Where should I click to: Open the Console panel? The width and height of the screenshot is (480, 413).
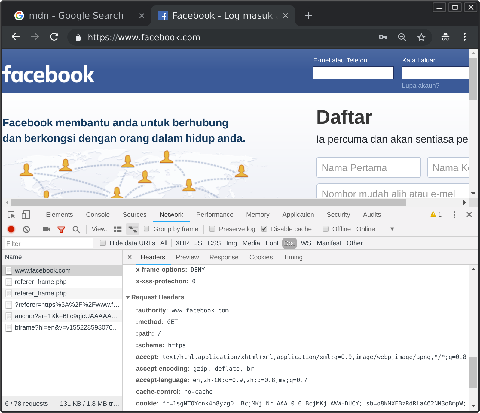[x=98, y=215]
